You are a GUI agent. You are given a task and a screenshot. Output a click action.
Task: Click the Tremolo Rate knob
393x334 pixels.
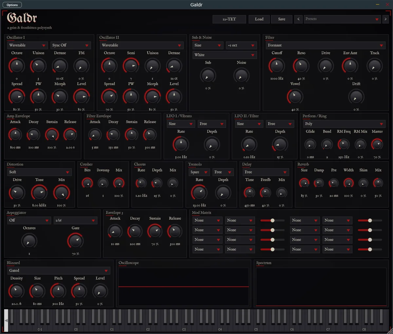[x=199, y=193]
